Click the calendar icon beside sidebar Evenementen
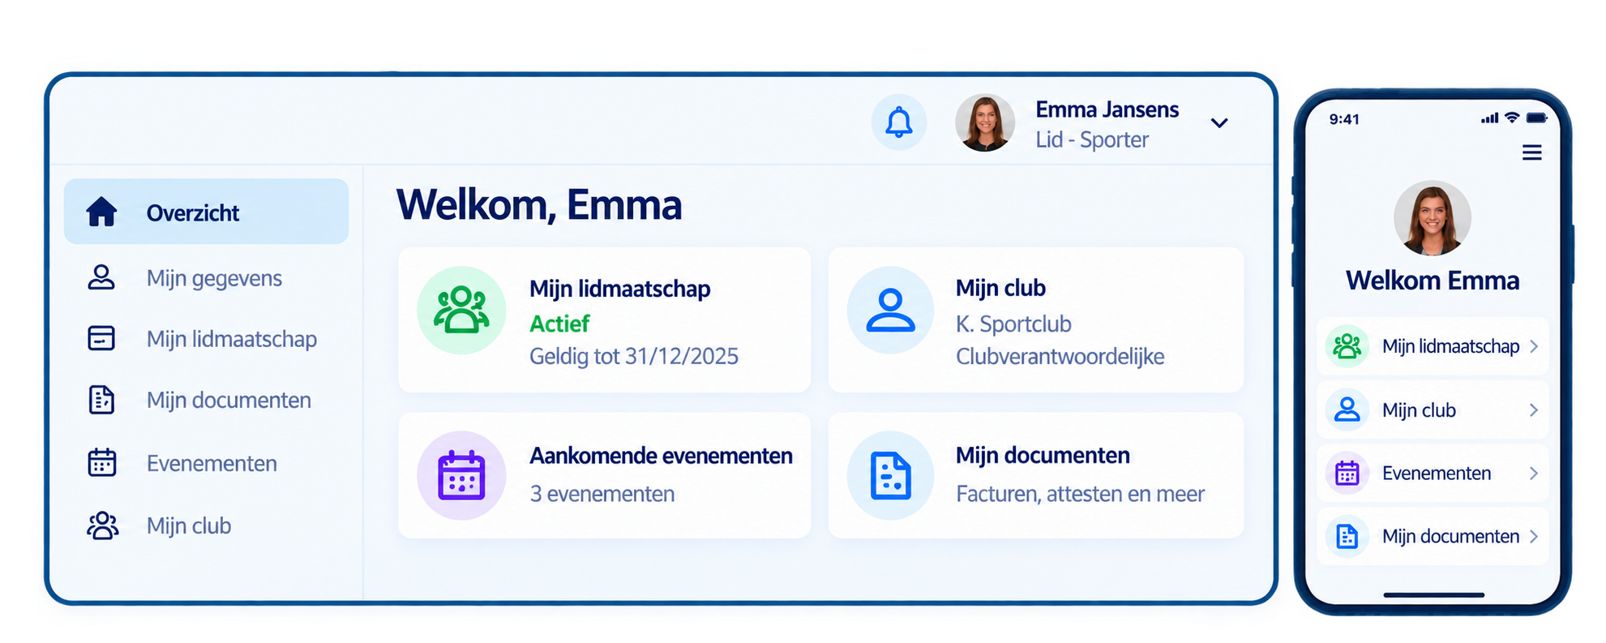The height and width of the screenshot is (643, 1606). tap(101, 462)
